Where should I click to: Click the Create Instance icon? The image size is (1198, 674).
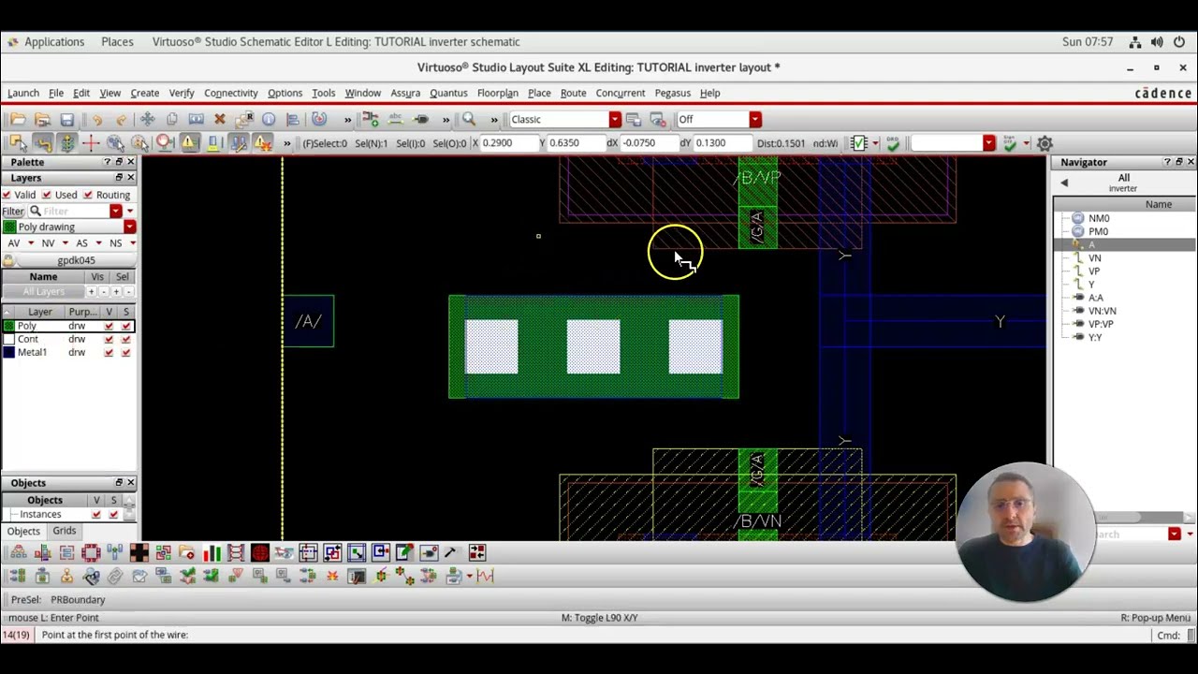click(371, 120)
